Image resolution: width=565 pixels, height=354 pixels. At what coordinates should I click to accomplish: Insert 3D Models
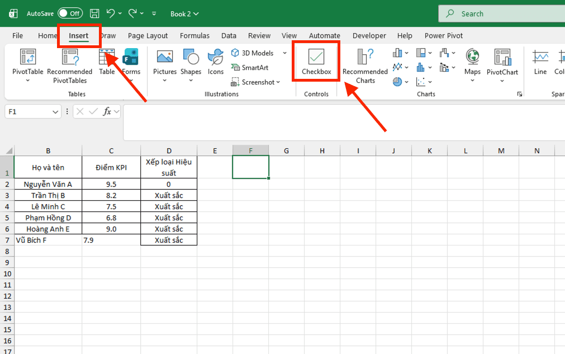253,53
